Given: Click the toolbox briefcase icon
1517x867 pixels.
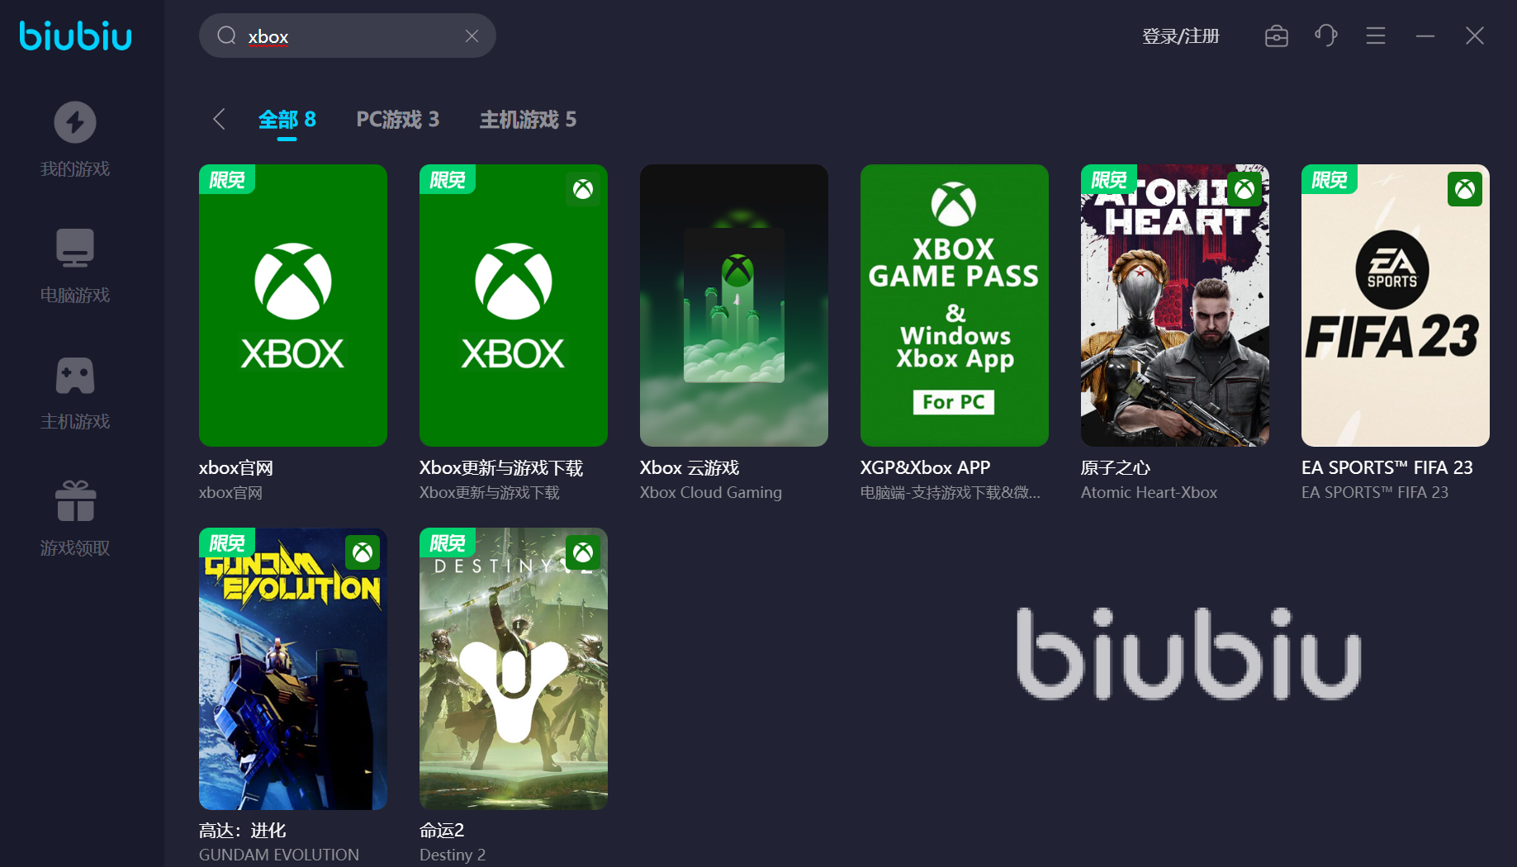Looking at the screenshot, I should click(x=1276, y=36).
